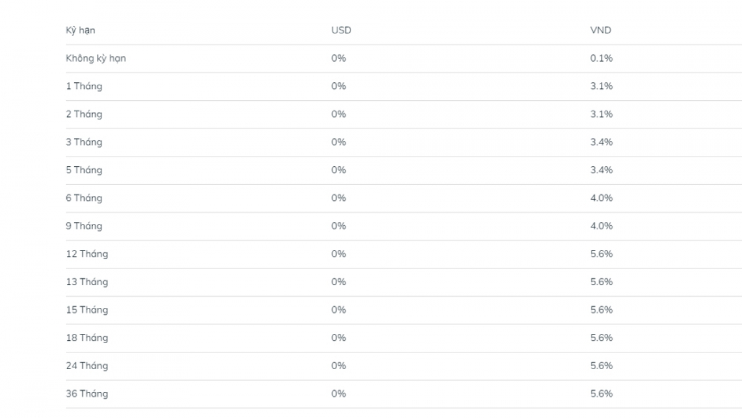Screen dimensions: 742x418
Task: Select the 15 Tháng term label
Action: tap(87, 310)
